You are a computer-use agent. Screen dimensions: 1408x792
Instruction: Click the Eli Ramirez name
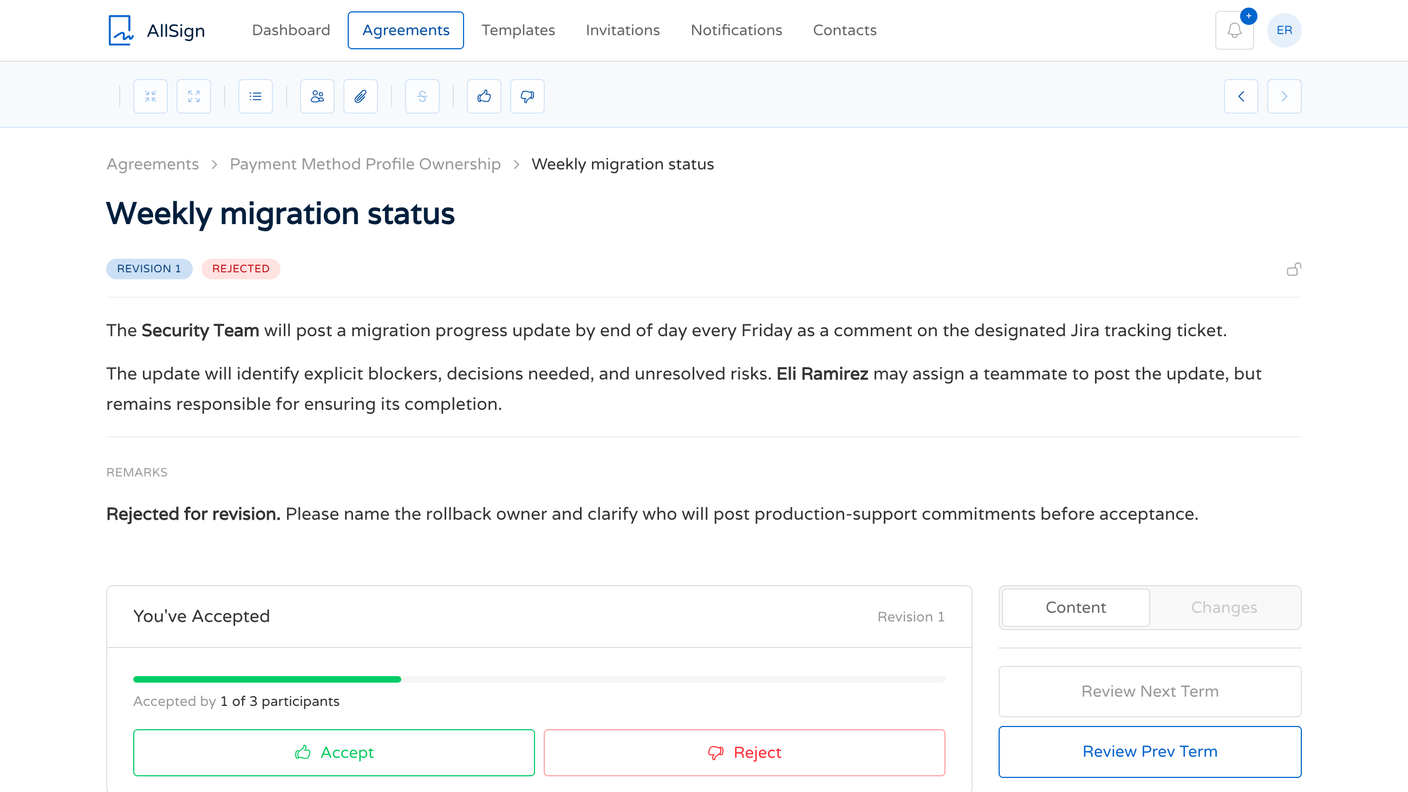click(822, 374)
